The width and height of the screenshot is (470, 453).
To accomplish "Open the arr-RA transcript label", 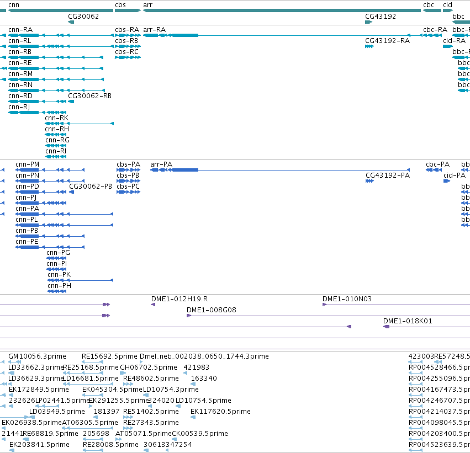I will [155, 30].
